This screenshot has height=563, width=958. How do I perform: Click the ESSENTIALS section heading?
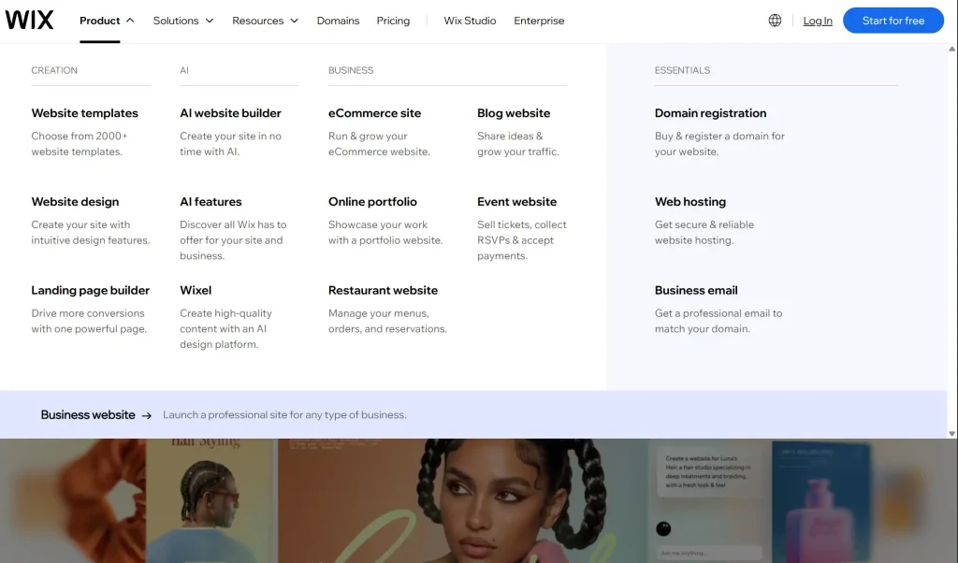click(x=682, y=70)
